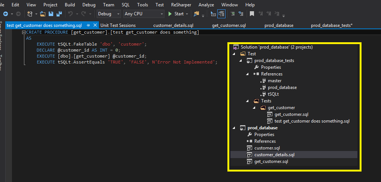Switch to the Unit Test Sessions tab

tap(118, 25)
